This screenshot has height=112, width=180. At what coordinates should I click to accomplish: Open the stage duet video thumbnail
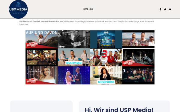(x=74, y=75)
